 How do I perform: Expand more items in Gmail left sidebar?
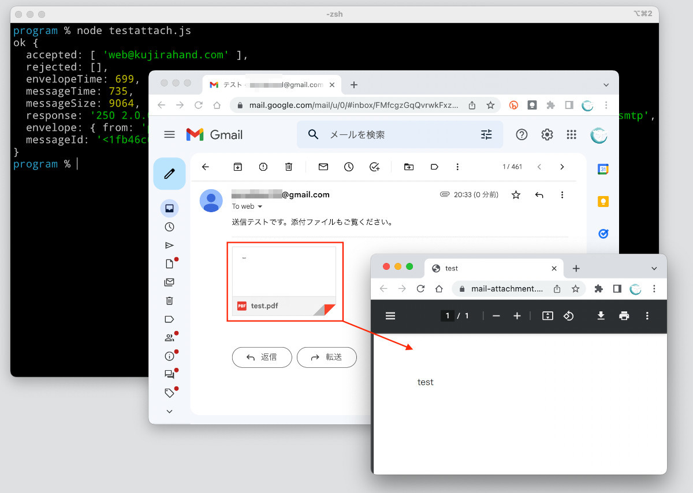(x=169, y=411)
